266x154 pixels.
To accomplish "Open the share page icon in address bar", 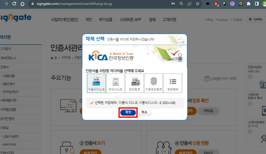I will [190, 3].
